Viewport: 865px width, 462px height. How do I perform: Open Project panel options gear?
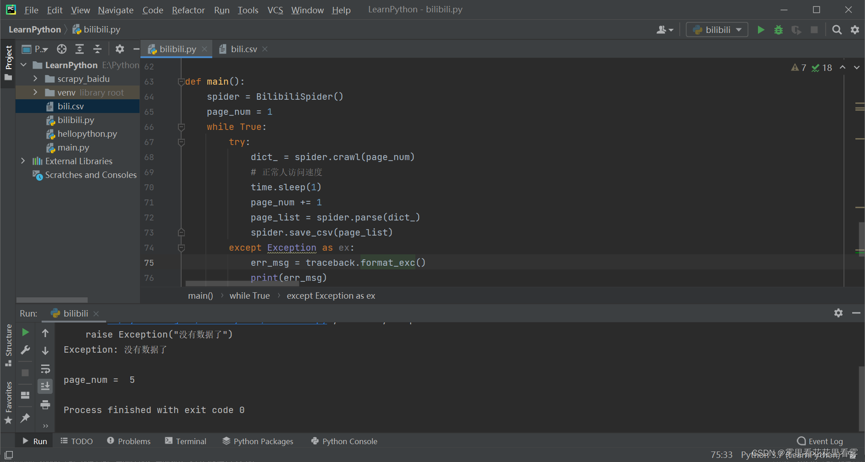pyautogui.click(x=120, y=49)
